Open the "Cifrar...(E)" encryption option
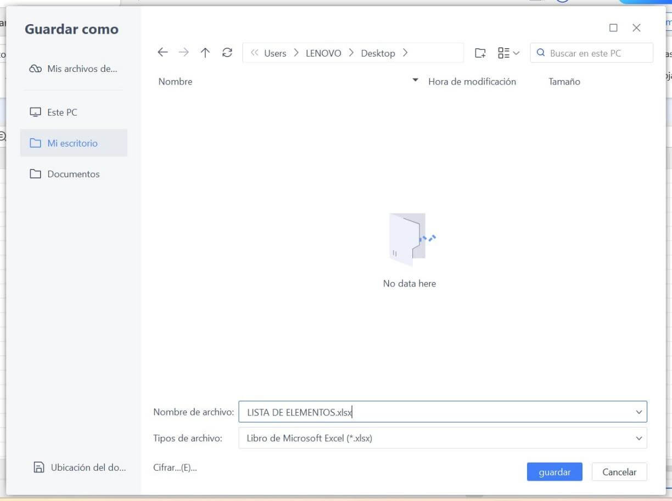The height and width of the screenshot is (501, 672). (175, 467)
